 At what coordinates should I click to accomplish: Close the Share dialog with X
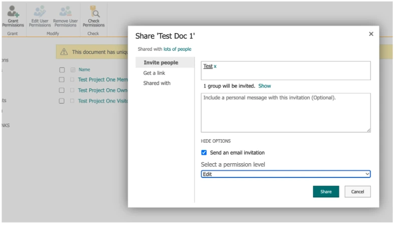(x=371, y=34)
